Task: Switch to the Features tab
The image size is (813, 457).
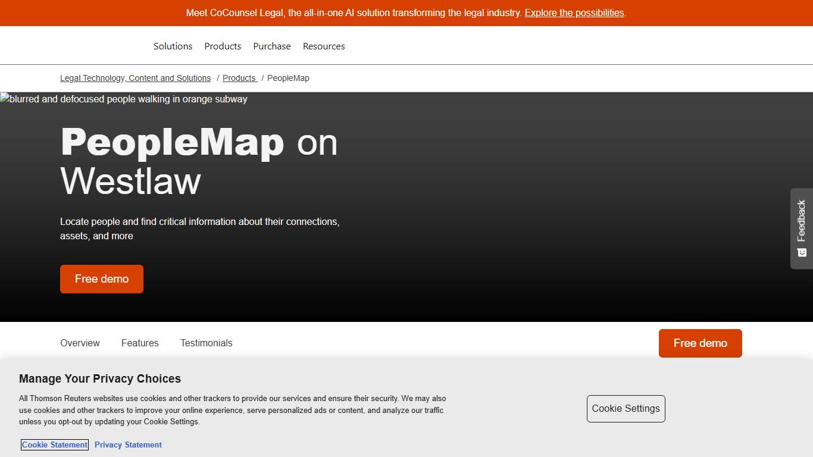Action: pyautogui.click(x=140, y=343)
